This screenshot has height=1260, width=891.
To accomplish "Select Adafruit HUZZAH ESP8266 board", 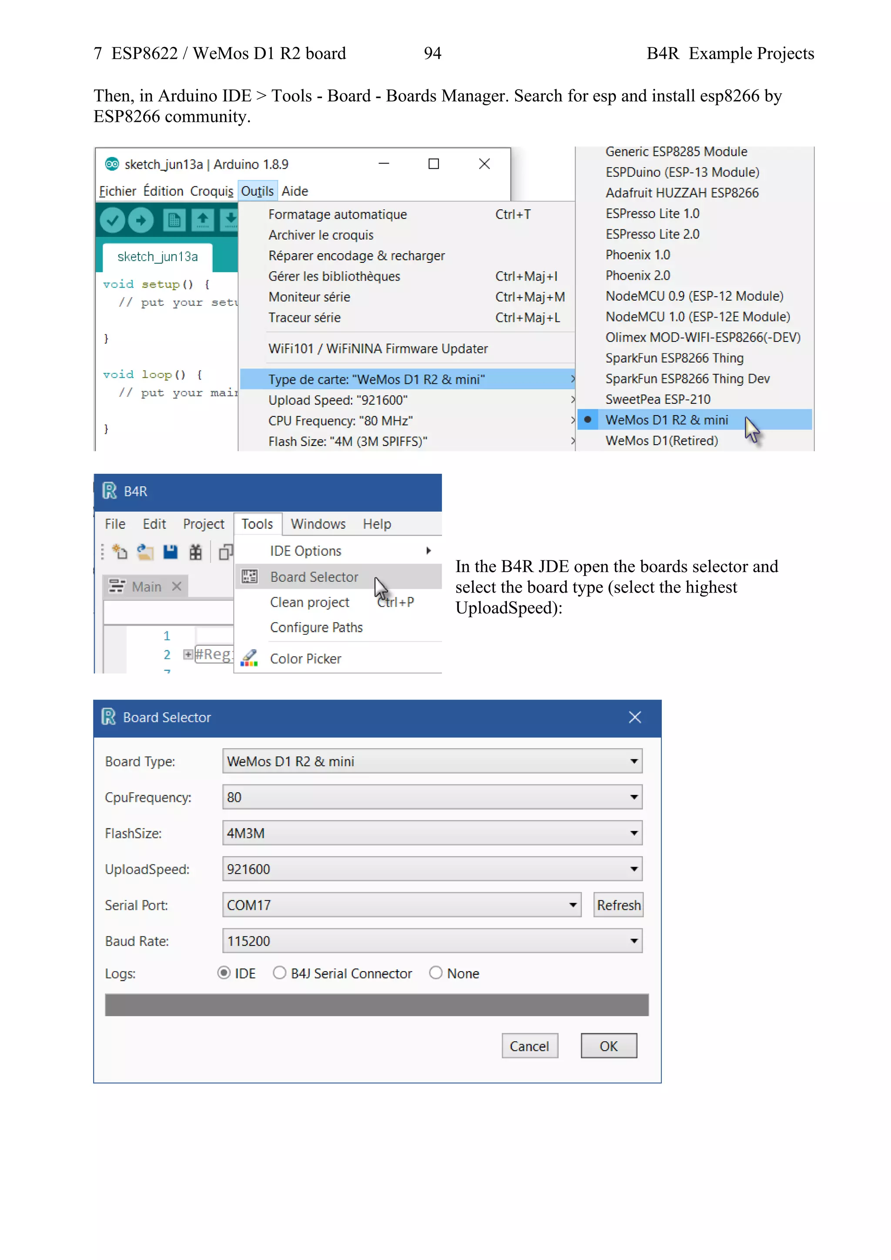I will coord(695,193).
